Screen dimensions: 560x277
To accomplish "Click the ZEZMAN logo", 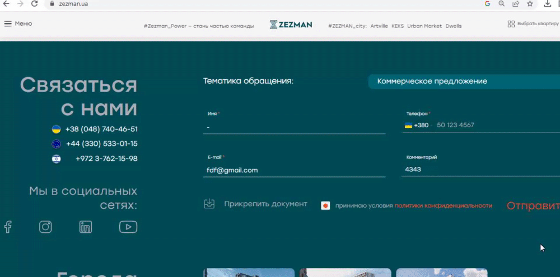I will [x=291, y=25].
